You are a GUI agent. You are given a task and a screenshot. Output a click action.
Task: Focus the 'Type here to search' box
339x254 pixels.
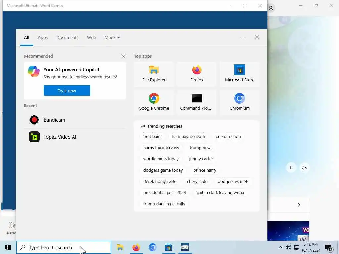[x=64, y=247]
